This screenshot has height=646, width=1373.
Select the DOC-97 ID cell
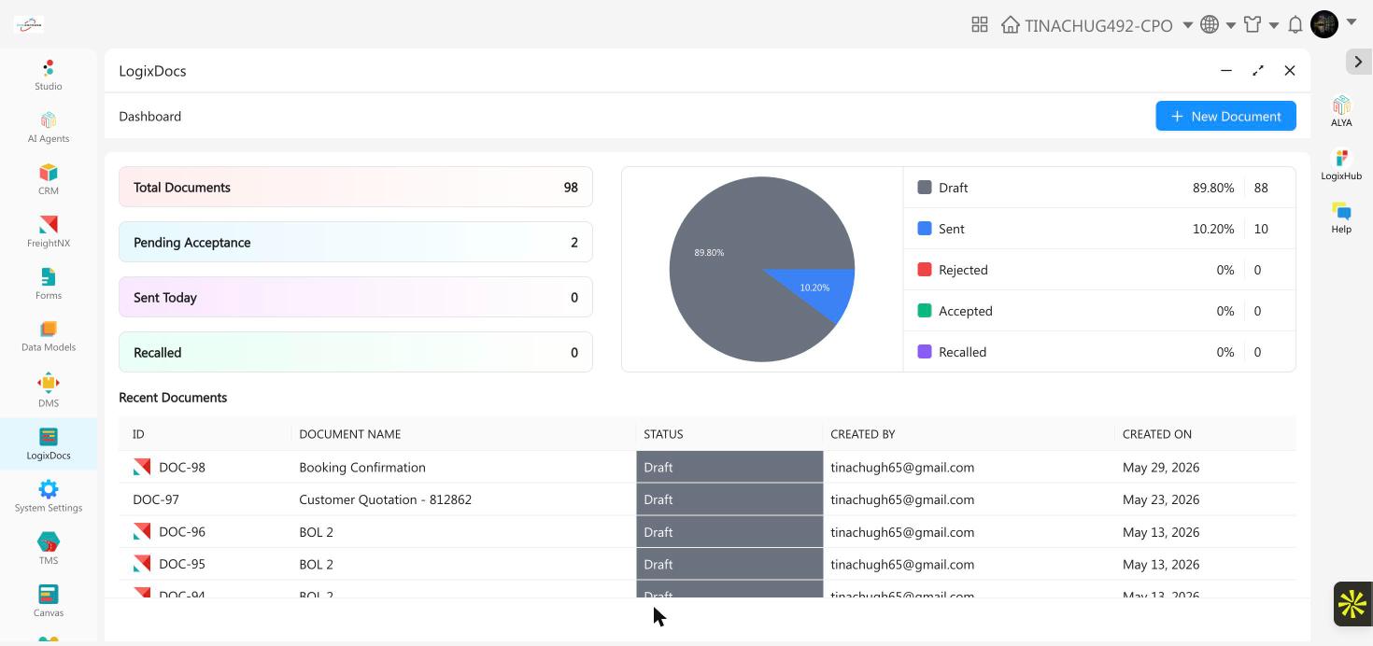[156, 499]
